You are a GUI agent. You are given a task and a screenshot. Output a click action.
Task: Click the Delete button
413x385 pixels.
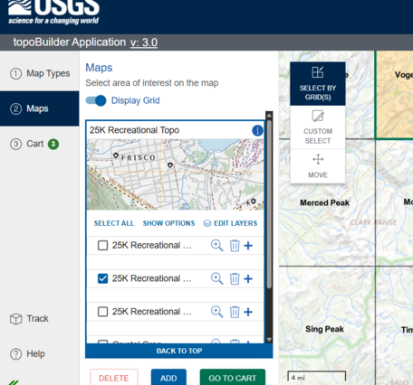114,378
